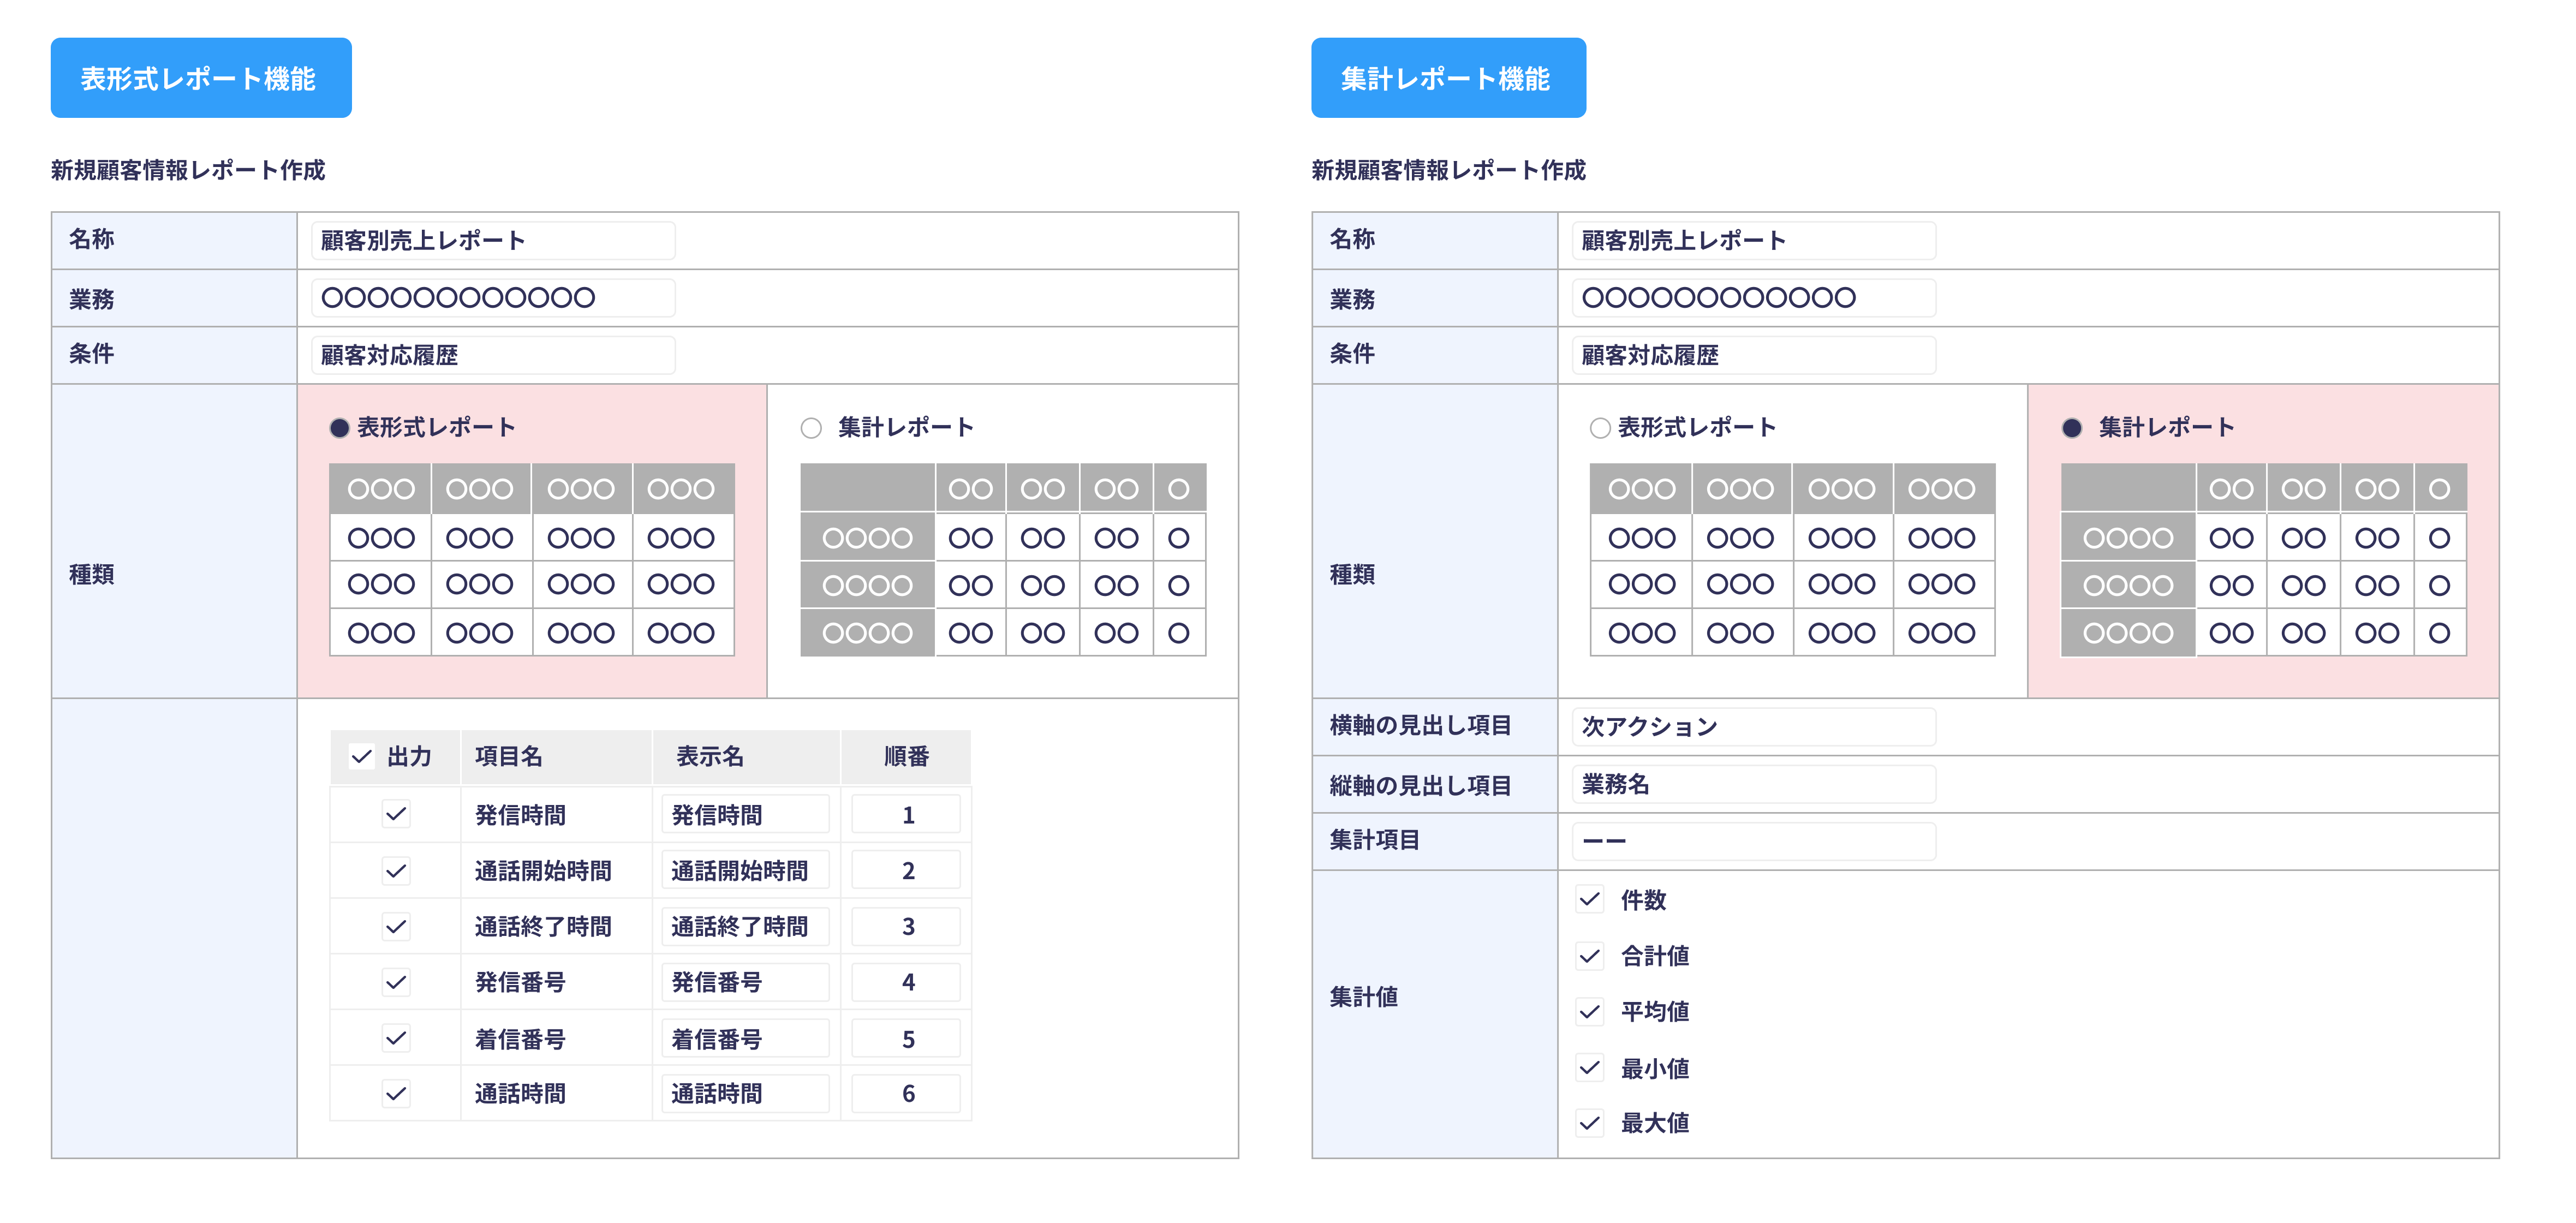Click the 集計レポート preview table in left form
The image size is (2576, 1223).
(1003, 560)
